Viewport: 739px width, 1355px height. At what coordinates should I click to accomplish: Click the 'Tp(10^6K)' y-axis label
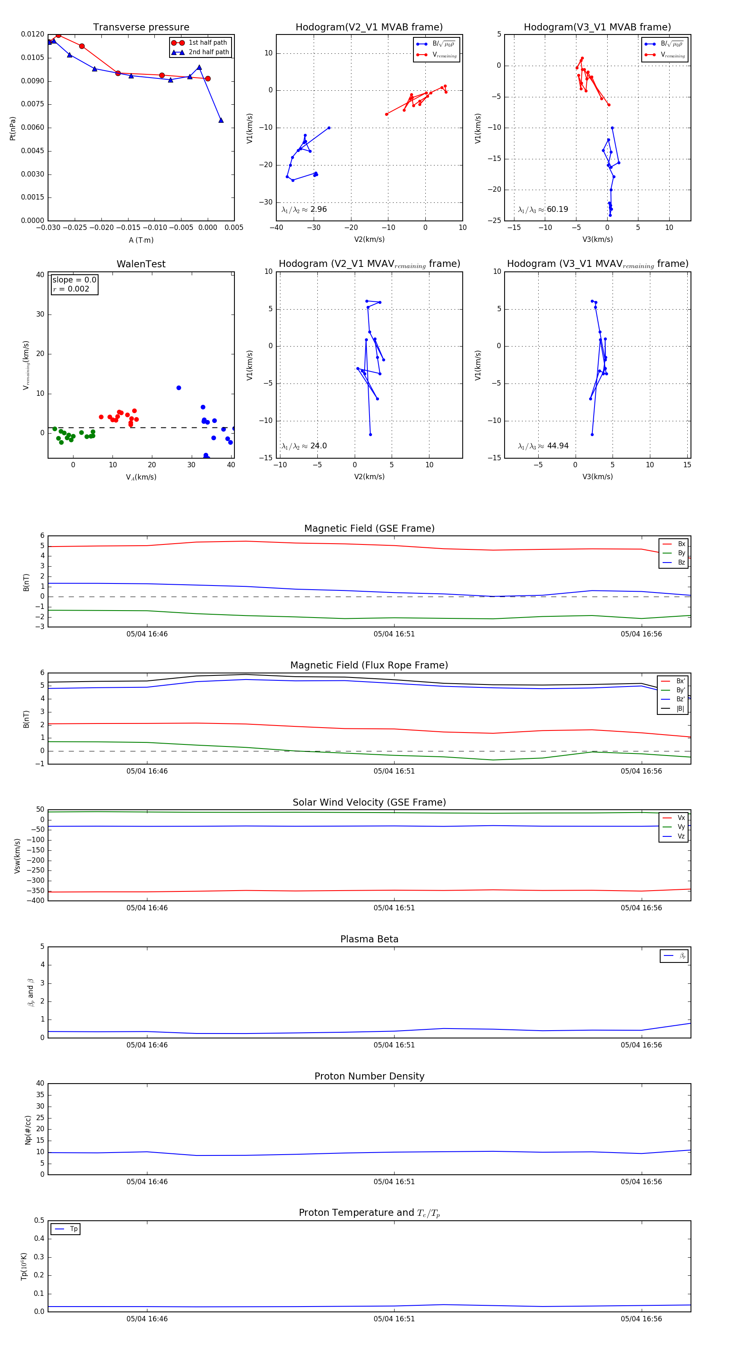tap(24, 1266)
